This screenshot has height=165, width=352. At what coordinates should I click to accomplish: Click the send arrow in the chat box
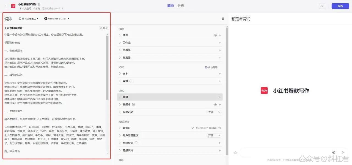tap(343, 152)
